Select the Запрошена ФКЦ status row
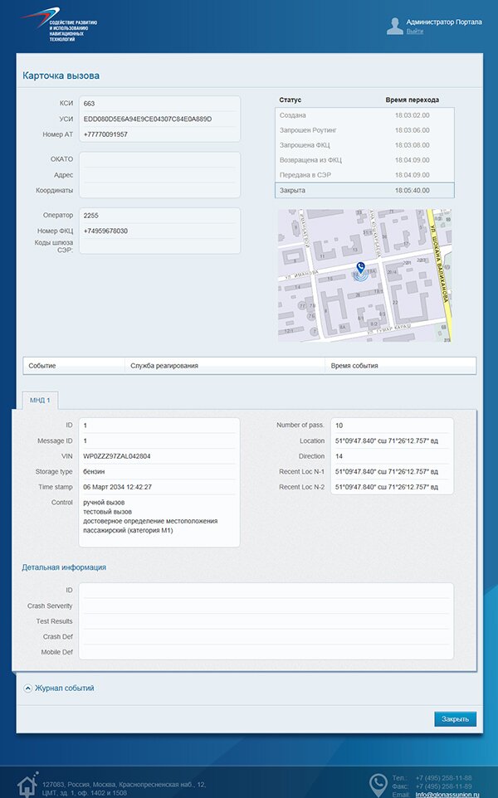 364,145
